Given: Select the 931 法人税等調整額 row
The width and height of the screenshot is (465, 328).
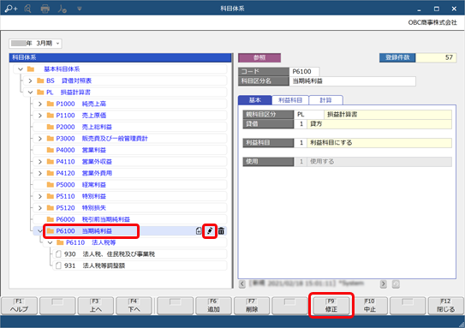Looking at the screenshot, I should (140, 265).
